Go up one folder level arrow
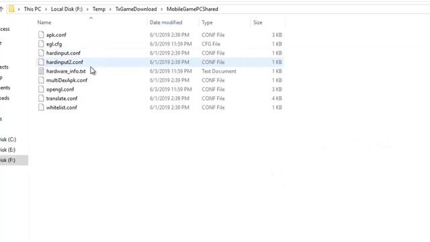Screen dimensions: 430x242 coord(1,9)
